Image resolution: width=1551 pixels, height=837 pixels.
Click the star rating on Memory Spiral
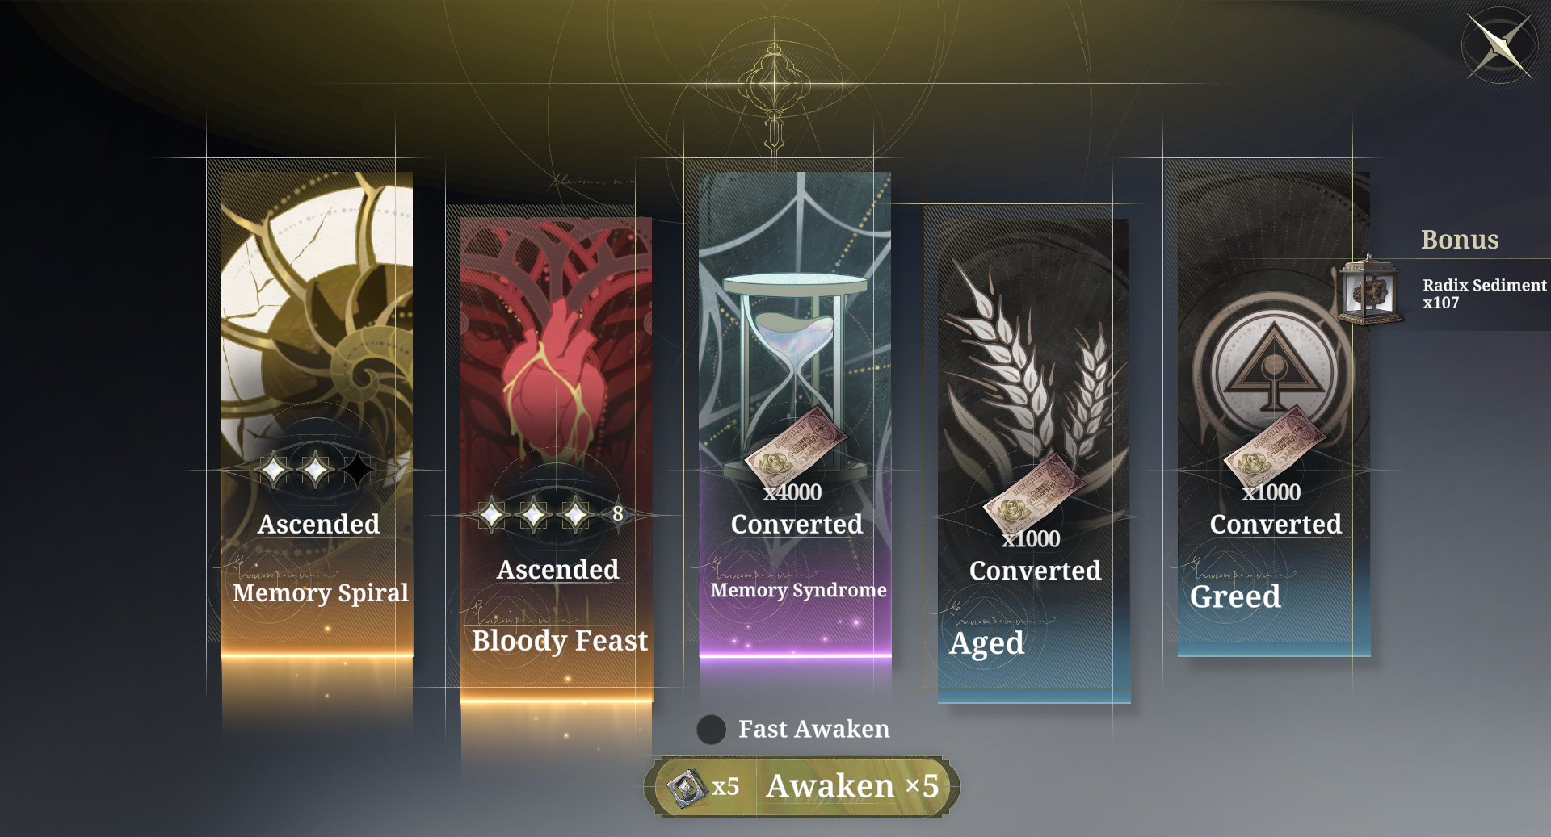[316, 469]
